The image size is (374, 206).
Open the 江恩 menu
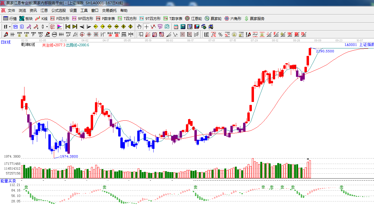[44, 10]
